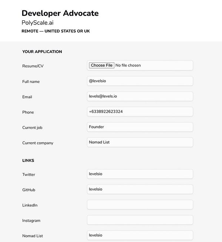Click the Instagram label

tap(31, 221)
